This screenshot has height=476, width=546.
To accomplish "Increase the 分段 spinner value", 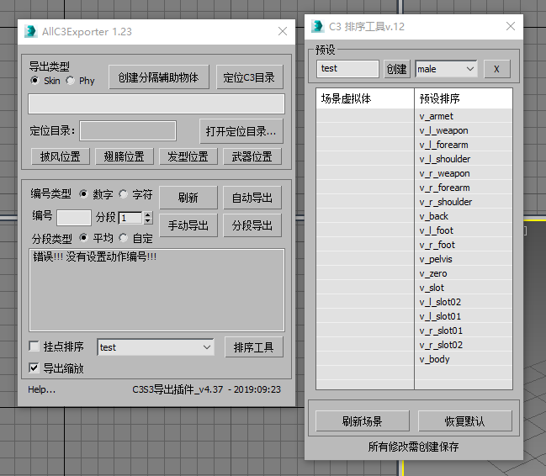I will [148, 214].
